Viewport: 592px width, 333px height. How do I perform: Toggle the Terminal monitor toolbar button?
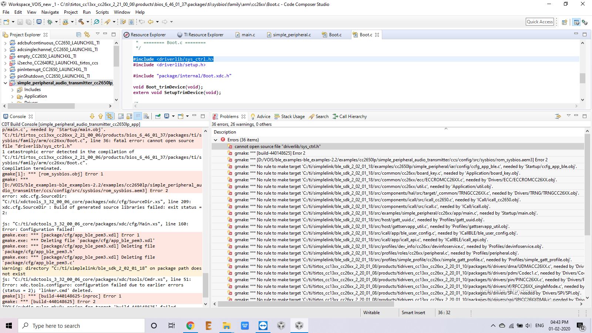coord(39,22)
